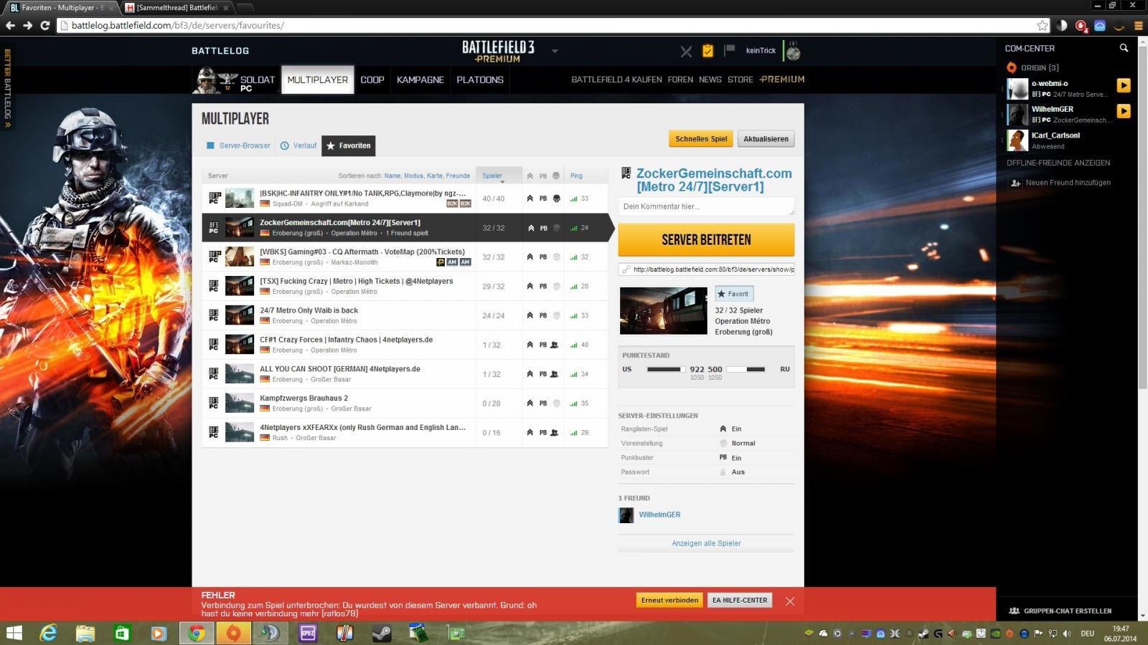Viewport: 1148px width, 645px height.
Task: Open File Explorer from the taskbar
Action: pos(85,633)
